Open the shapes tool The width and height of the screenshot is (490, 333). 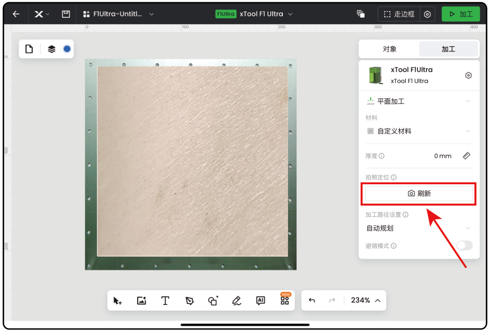[213, 301]
